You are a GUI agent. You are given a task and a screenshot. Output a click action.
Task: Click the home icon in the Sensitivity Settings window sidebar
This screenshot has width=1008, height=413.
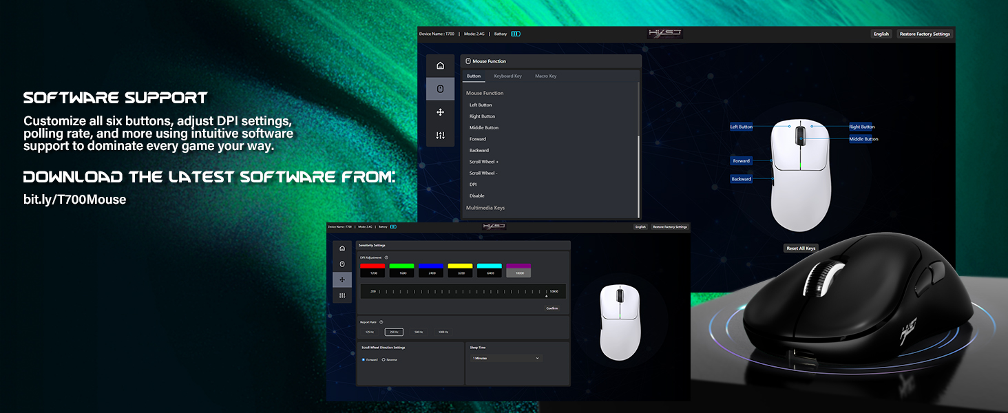pyautogui.click(x=342, y=248)
